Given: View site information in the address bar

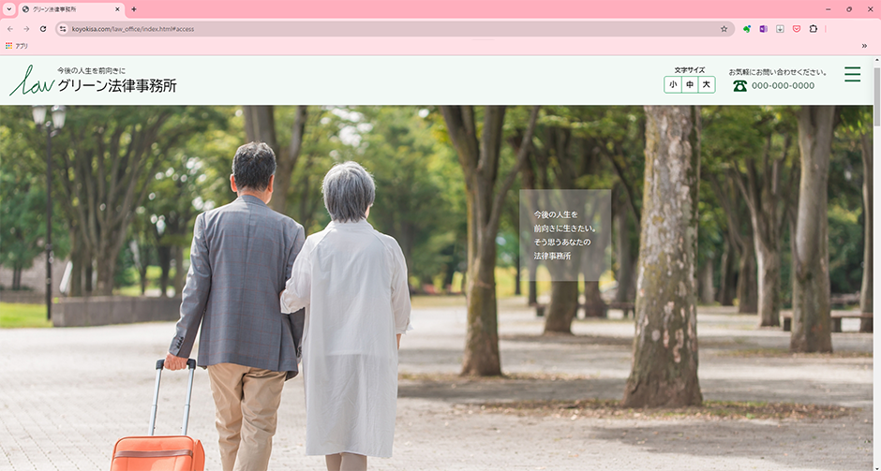Looking at the screenshot, I should tap(63, 29).
